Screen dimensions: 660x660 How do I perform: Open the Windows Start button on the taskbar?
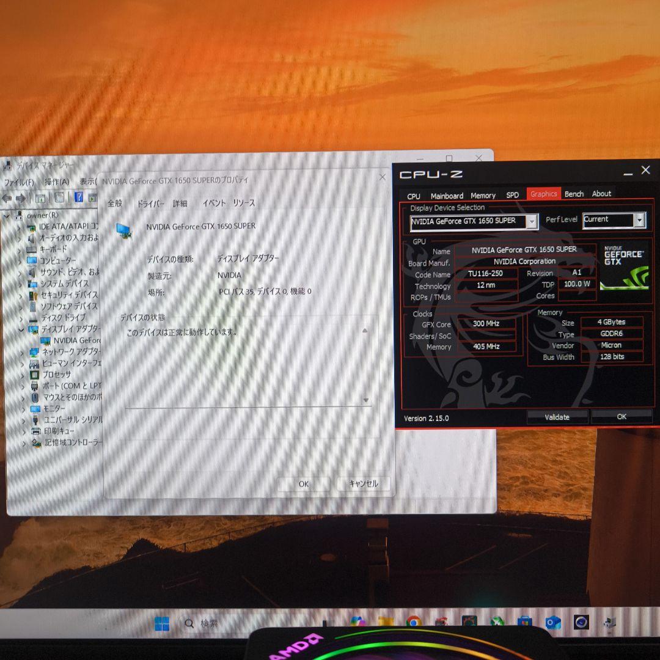point(162,623)
